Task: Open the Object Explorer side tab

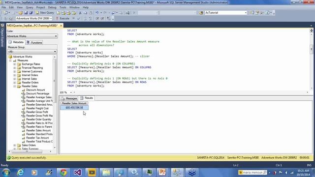Action: pyautogui.click(x=2, y=35)
